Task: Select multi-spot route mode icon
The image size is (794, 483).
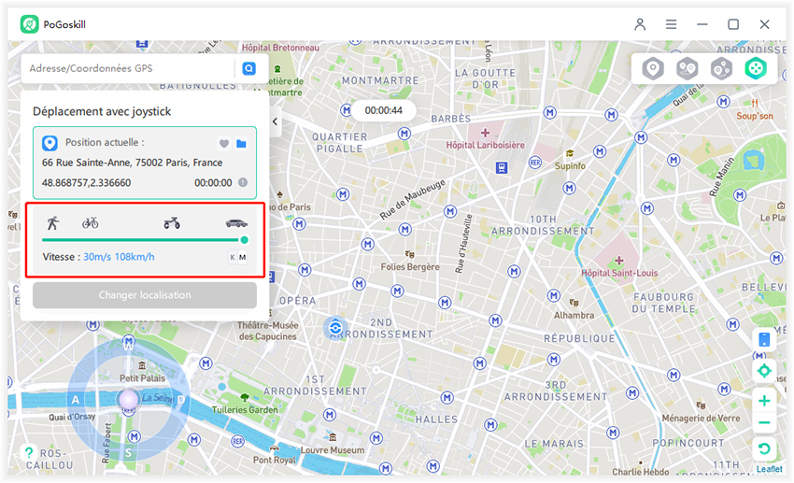Action: (x=721, y=68)
